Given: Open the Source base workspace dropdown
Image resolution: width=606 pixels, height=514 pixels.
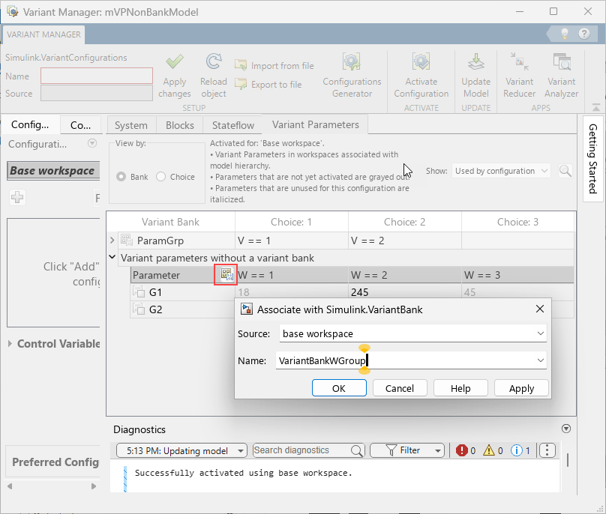Looking at the screenshot, I should pyautogui.click(x=540, y=333).
